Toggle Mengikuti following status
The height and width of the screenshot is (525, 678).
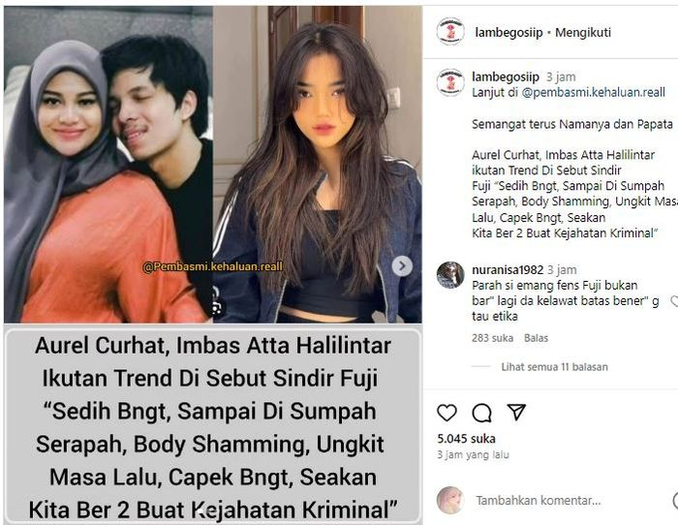[x=583, y=32]
